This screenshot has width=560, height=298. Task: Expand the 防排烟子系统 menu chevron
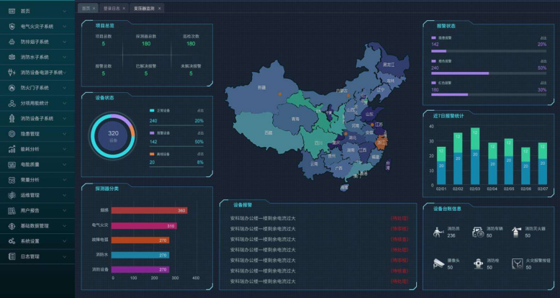[64, 42]
